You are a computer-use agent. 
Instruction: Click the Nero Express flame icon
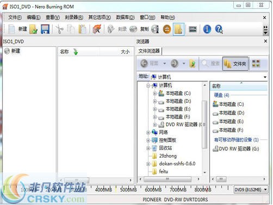(x=97, y=29)
